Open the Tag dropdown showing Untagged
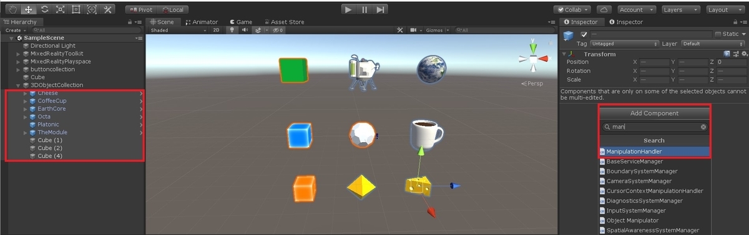This screenshot has height=235, width=749. tap(624, 44)
